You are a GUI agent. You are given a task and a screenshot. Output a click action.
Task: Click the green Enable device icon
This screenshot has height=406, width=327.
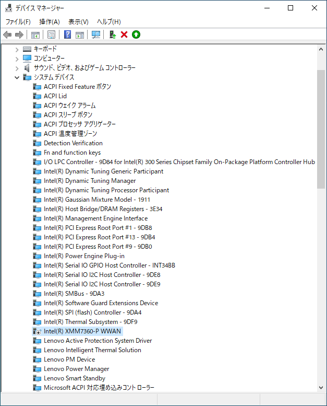pyautogui.click(x=136, y=34)
